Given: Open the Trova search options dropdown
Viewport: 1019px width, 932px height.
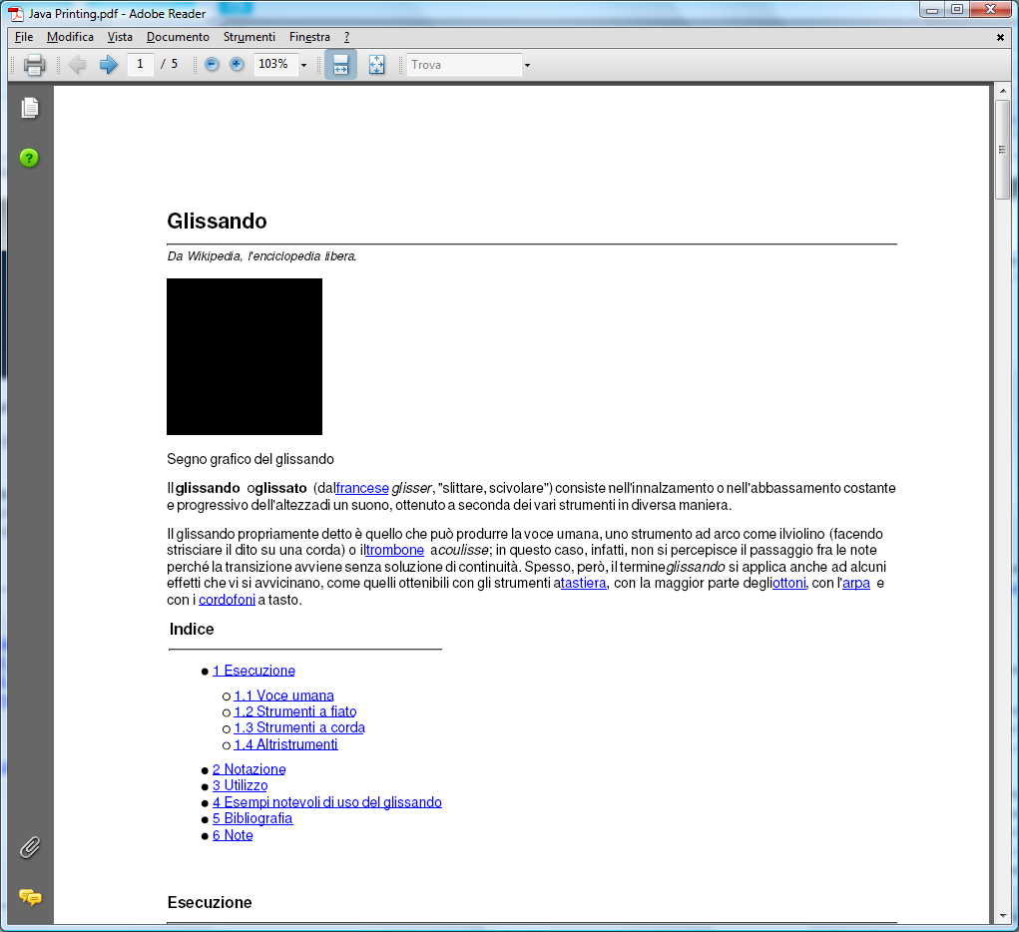Looking at the screenshot, I should 527,65.
